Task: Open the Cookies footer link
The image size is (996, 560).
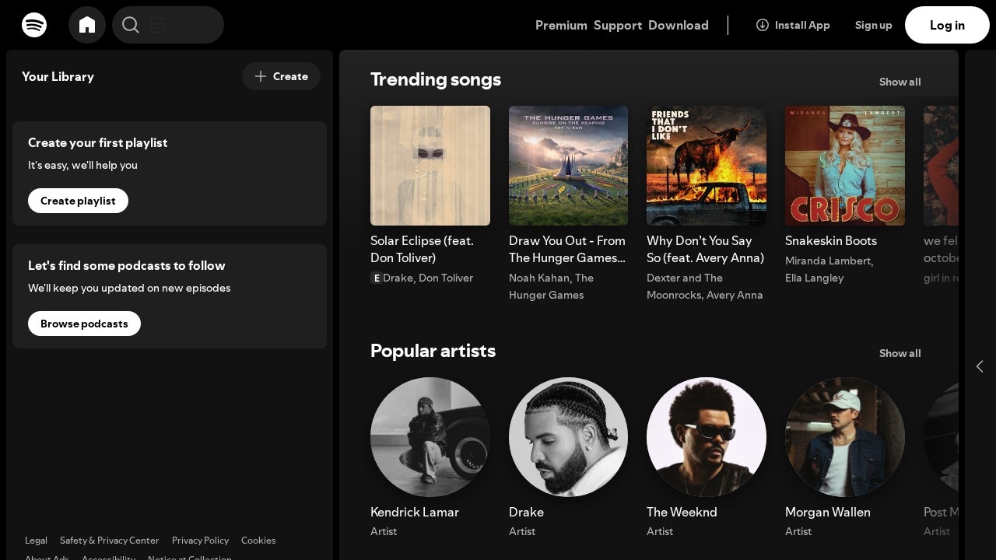Action: pos(258,540)
